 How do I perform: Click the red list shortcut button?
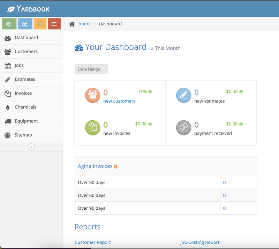coord(54,24)
